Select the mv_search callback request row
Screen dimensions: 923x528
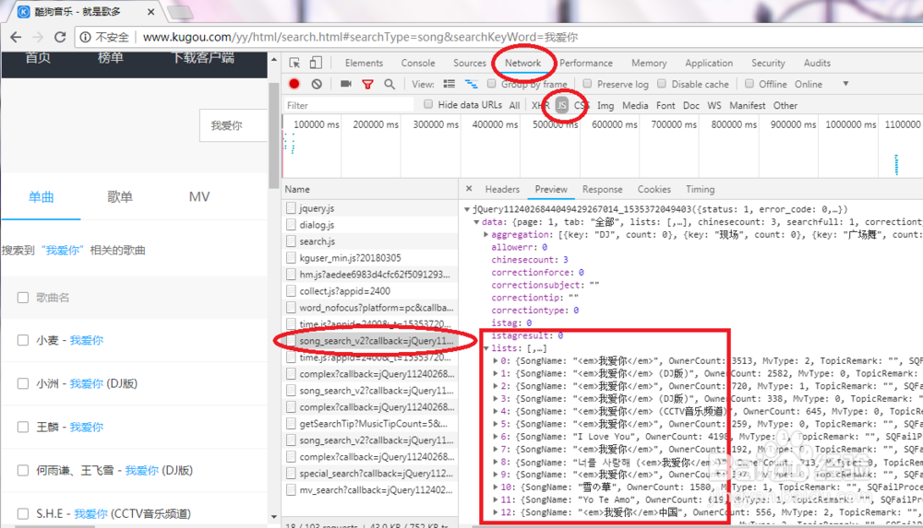tap(370, 490)
